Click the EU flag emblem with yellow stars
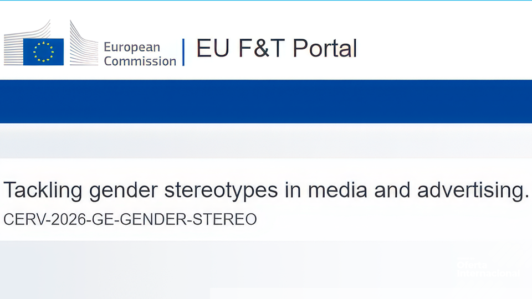The height and width of the screenshot is (299, 532). point(43,51)
